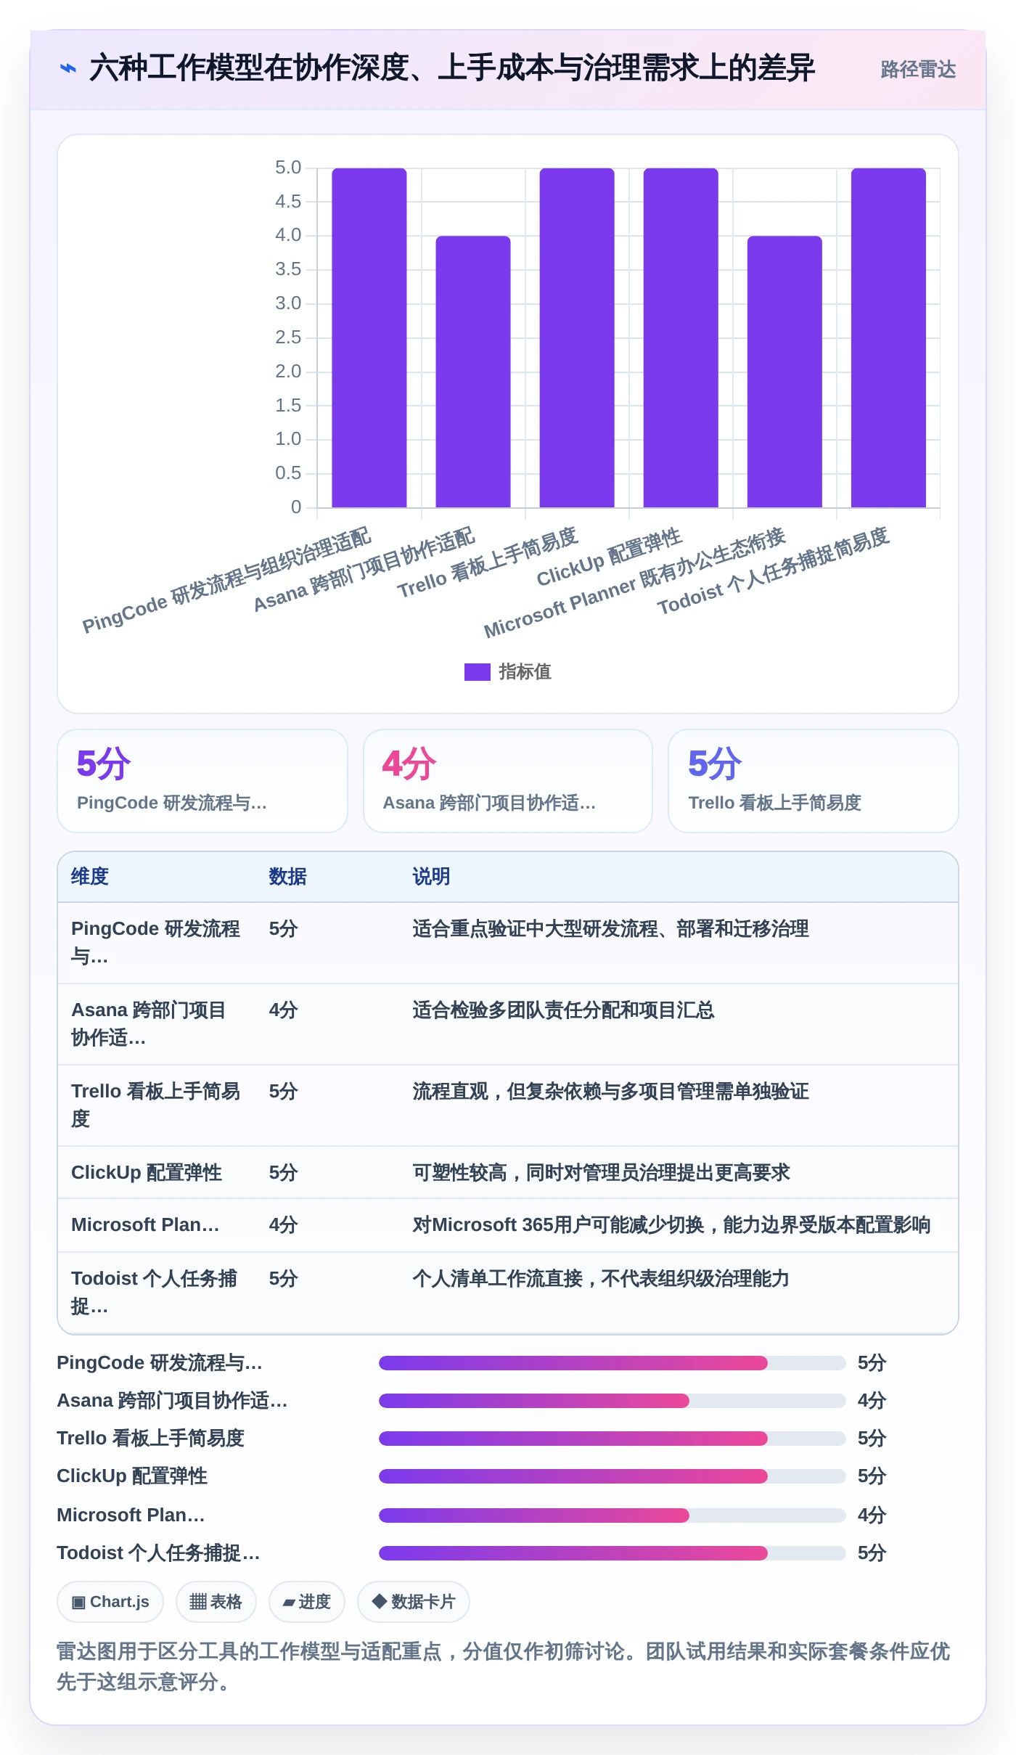Click the Trello bar in the chart

(x=577, y=337)
